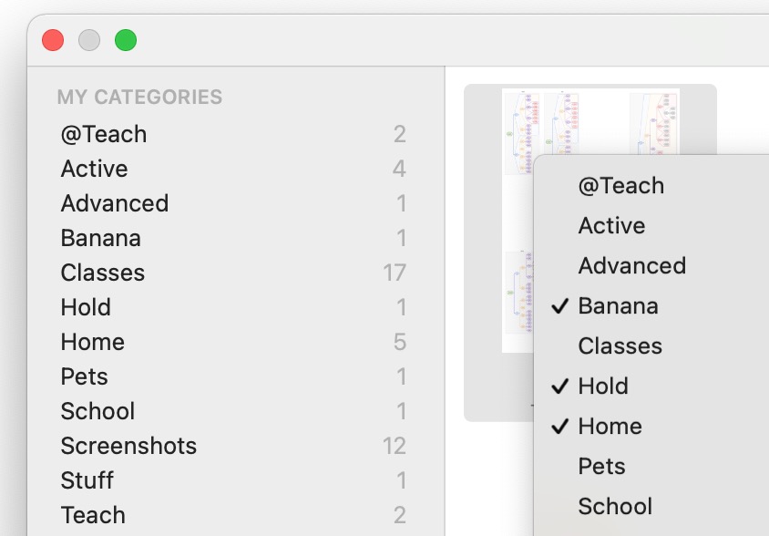The image size is (769, 536).
Task: Open the Teach category in sidebar
Action: tap(93, 515)
